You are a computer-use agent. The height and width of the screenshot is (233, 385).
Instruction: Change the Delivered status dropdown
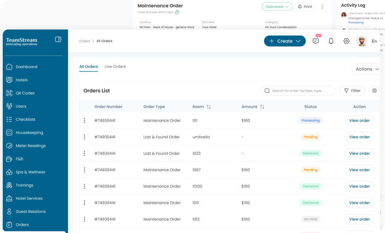tap(277, 7)
